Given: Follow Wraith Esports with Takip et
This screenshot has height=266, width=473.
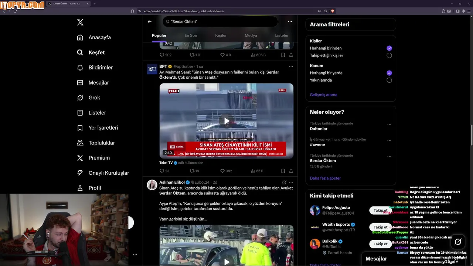Looking at the screenshot, I should click(x=380, y=227).
